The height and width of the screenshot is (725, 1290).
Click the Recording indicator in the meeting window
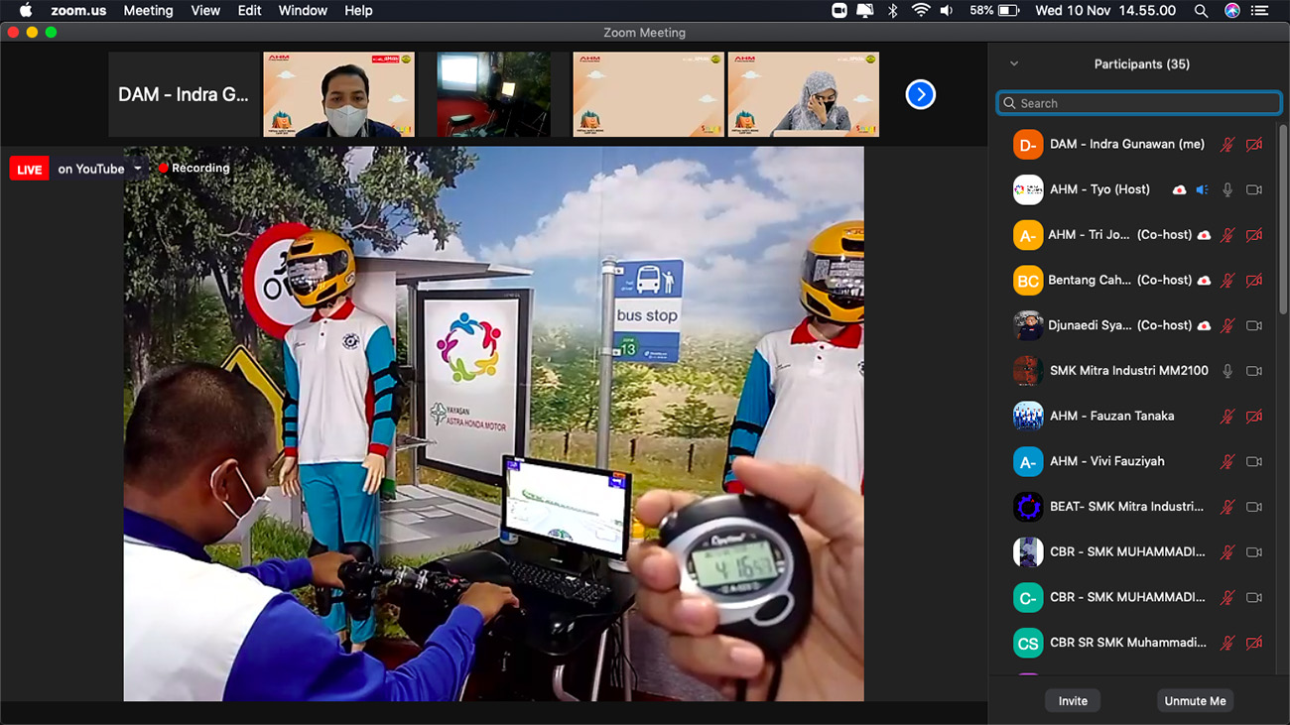coord(194,169)
